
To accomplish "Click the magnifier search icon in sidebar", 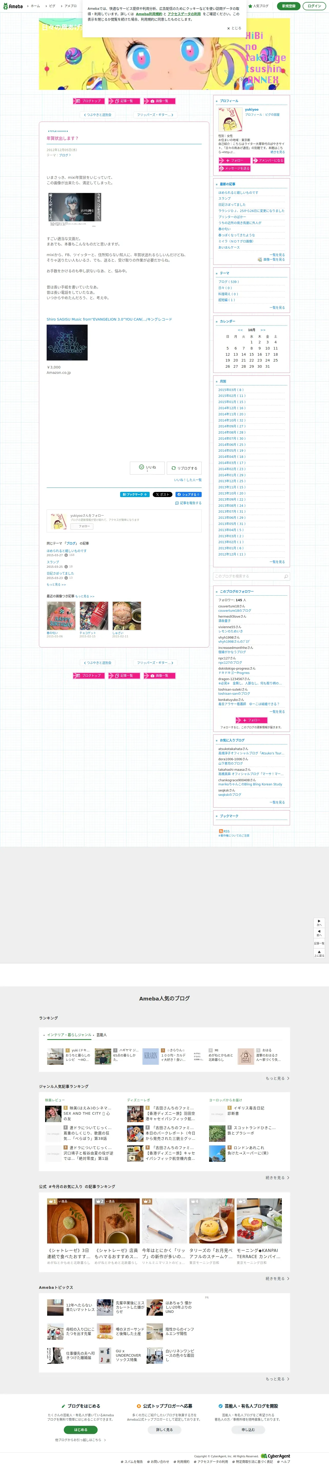I will (286, 576).
